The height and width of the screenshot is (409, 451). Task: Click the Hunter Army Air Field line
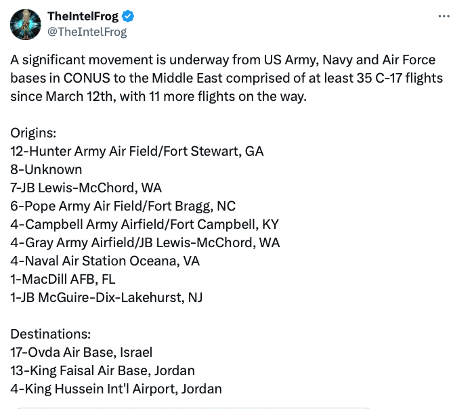[137, 151]
